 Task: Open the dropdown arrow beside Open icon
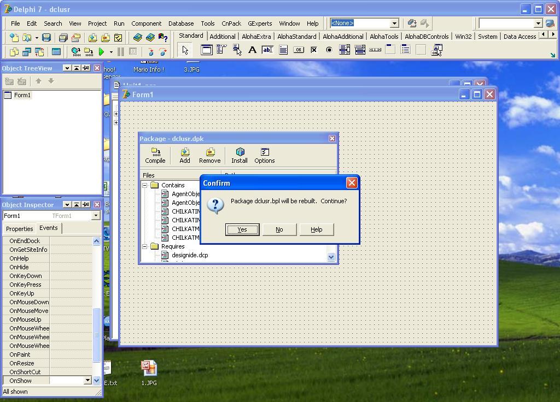(x=37, y=38)
